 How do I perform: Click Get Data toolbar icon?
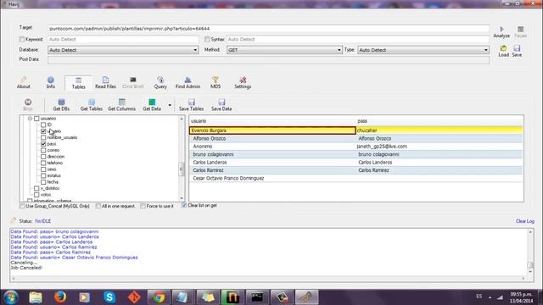click(x=152, y=102)
